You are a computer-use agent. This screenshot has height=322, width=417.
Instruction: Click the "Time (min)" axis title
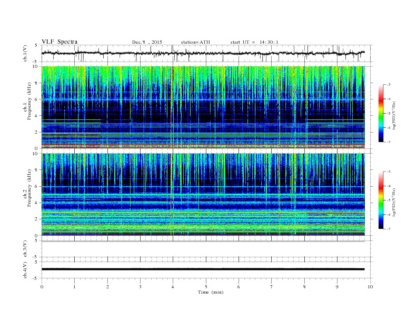click(x=211, y=292)
